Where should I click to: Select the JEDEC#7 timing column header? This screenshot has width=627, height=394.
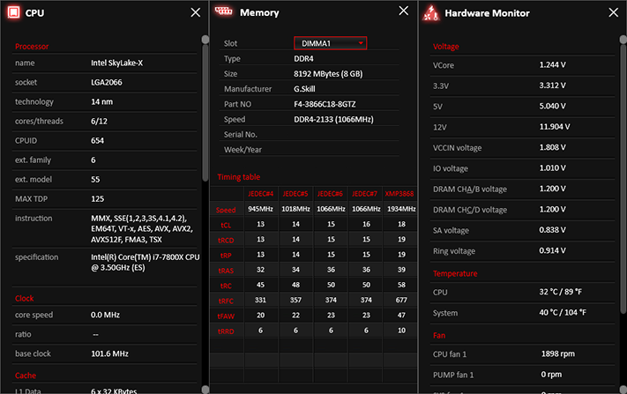coord(365,194)
